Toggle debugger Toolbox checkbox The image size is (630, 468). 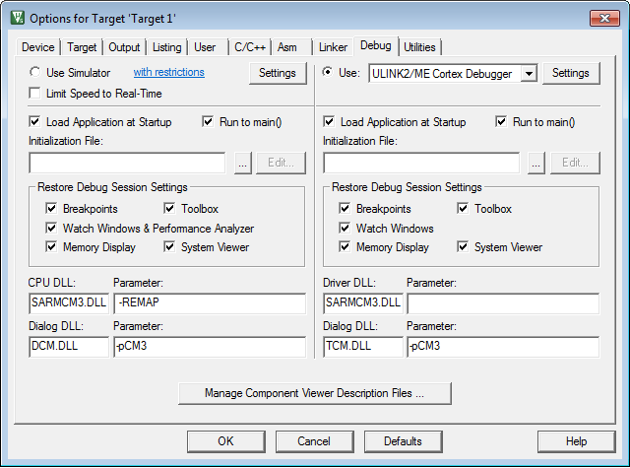[x=463, y=208]
